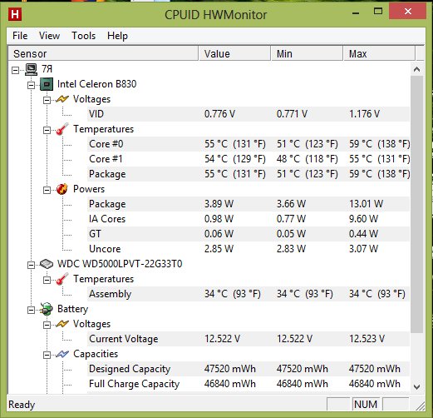The height and width of the screenshot is (418, 433).
Task: Click the Sensor column header
Action: (x=103, y=53)
